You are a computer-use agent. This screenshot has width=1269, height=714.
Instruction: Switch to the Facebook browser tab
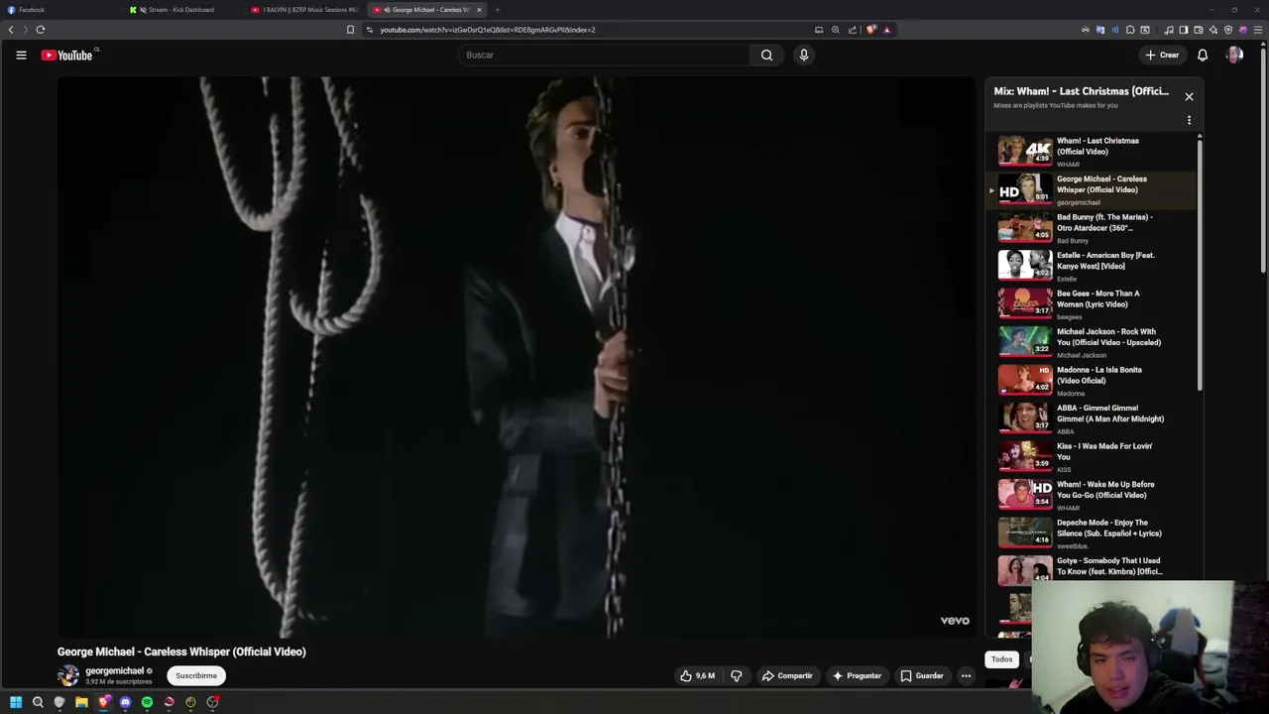pyautogui.click(x=59, y=10)
